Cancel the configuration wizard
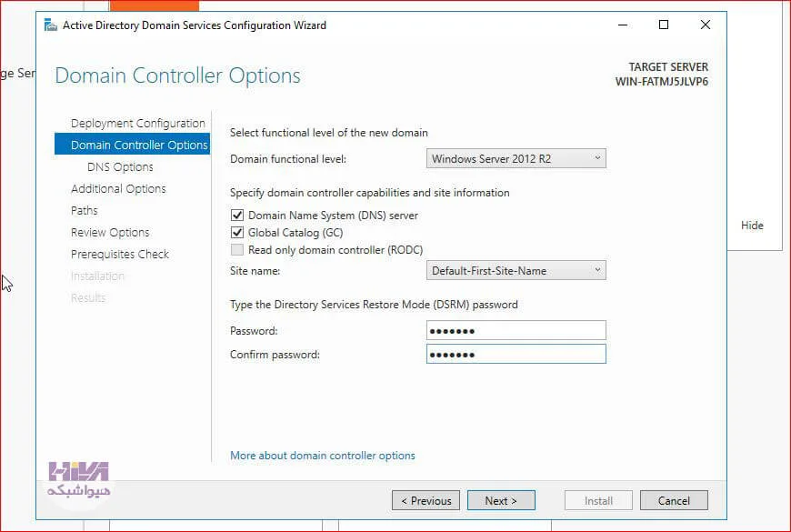791x532 pixels. point(674,501)
